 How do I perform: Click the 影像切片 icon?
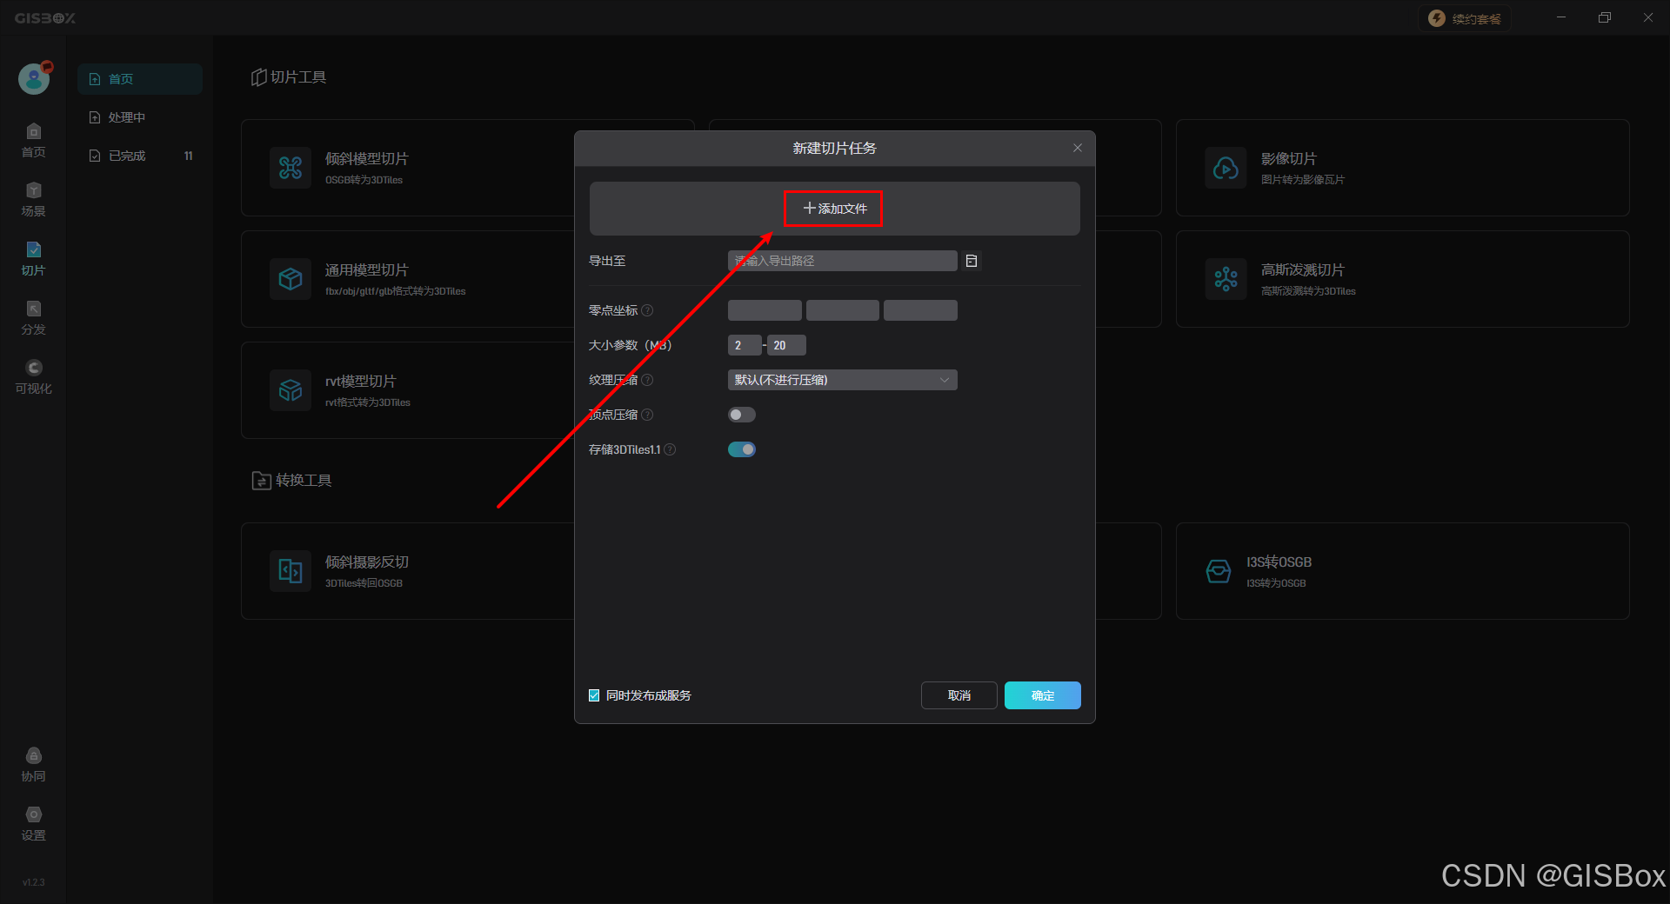tap(1226, 168)
